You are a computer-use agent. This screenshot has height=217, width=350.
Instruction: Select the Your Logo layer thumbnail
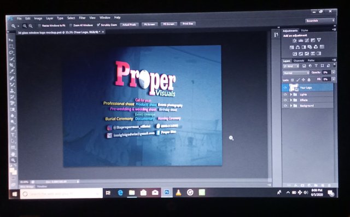(294, 87)
